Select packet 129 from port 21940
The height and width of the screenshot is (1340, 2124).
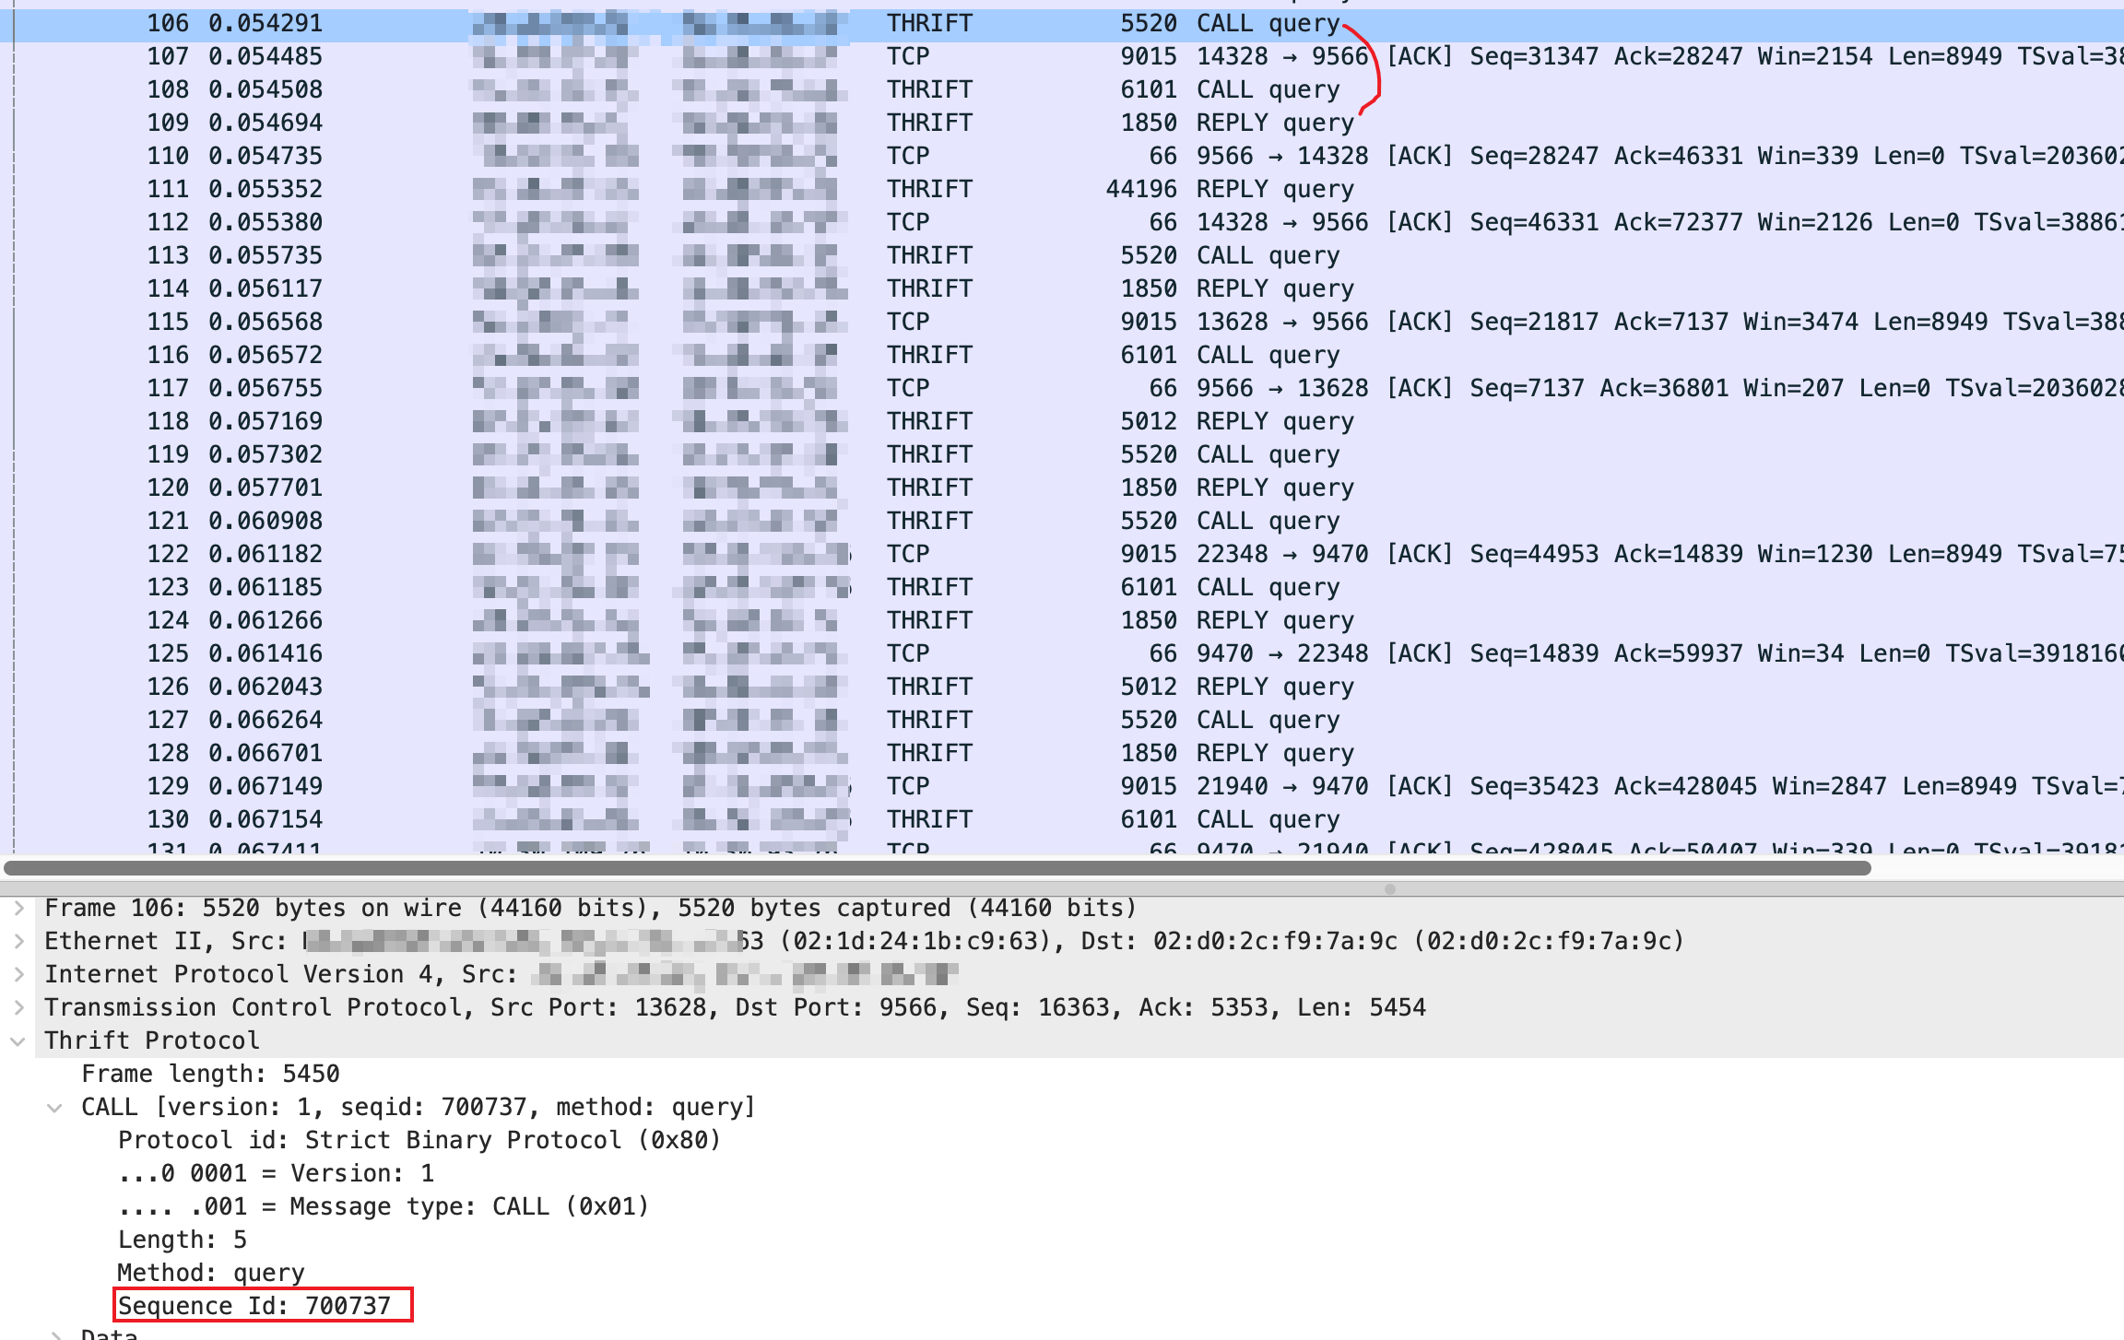point(1062,786)
